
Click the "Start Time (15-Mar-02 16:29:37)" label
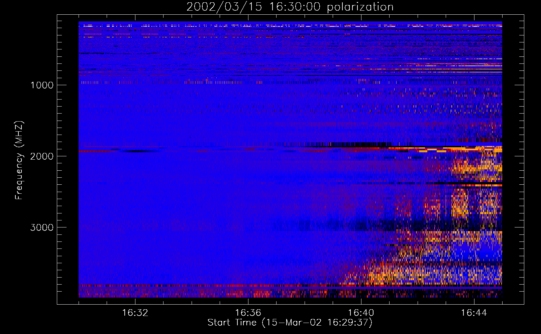pos(290,323)
